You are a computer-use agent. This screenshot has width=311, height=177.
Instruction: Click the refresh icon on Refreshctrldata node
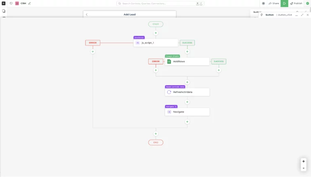(169, 92)
